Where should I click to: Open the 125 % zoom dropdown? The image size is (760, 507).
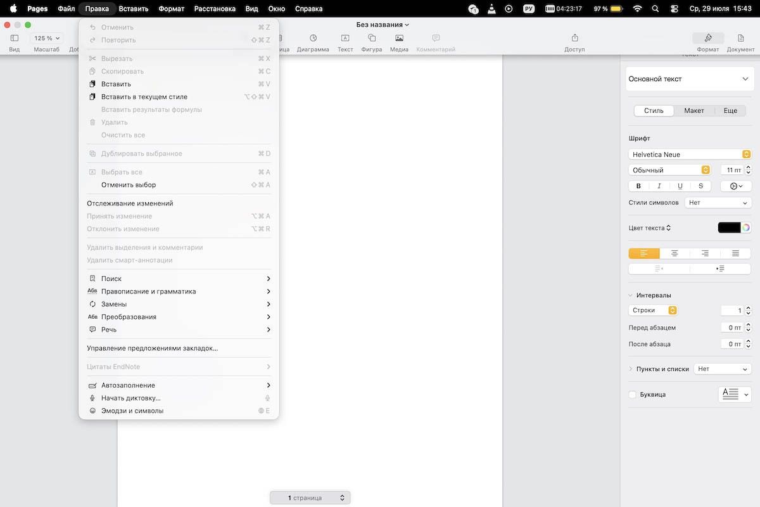pos(46,38)
